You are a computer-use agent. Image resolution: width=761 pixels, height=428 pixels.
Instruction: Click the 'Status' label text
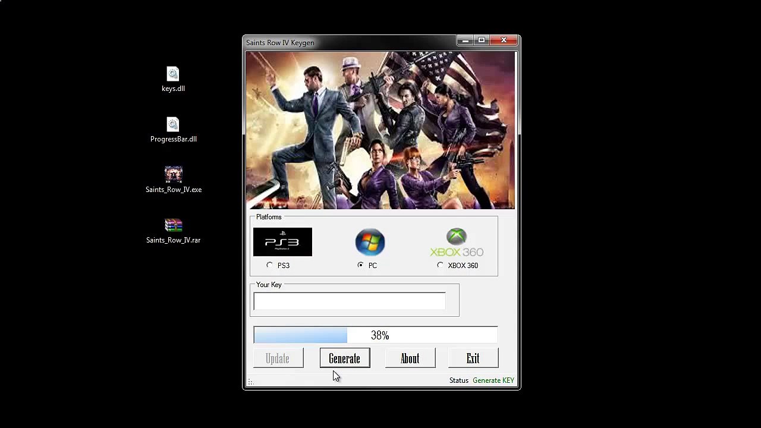459,380
